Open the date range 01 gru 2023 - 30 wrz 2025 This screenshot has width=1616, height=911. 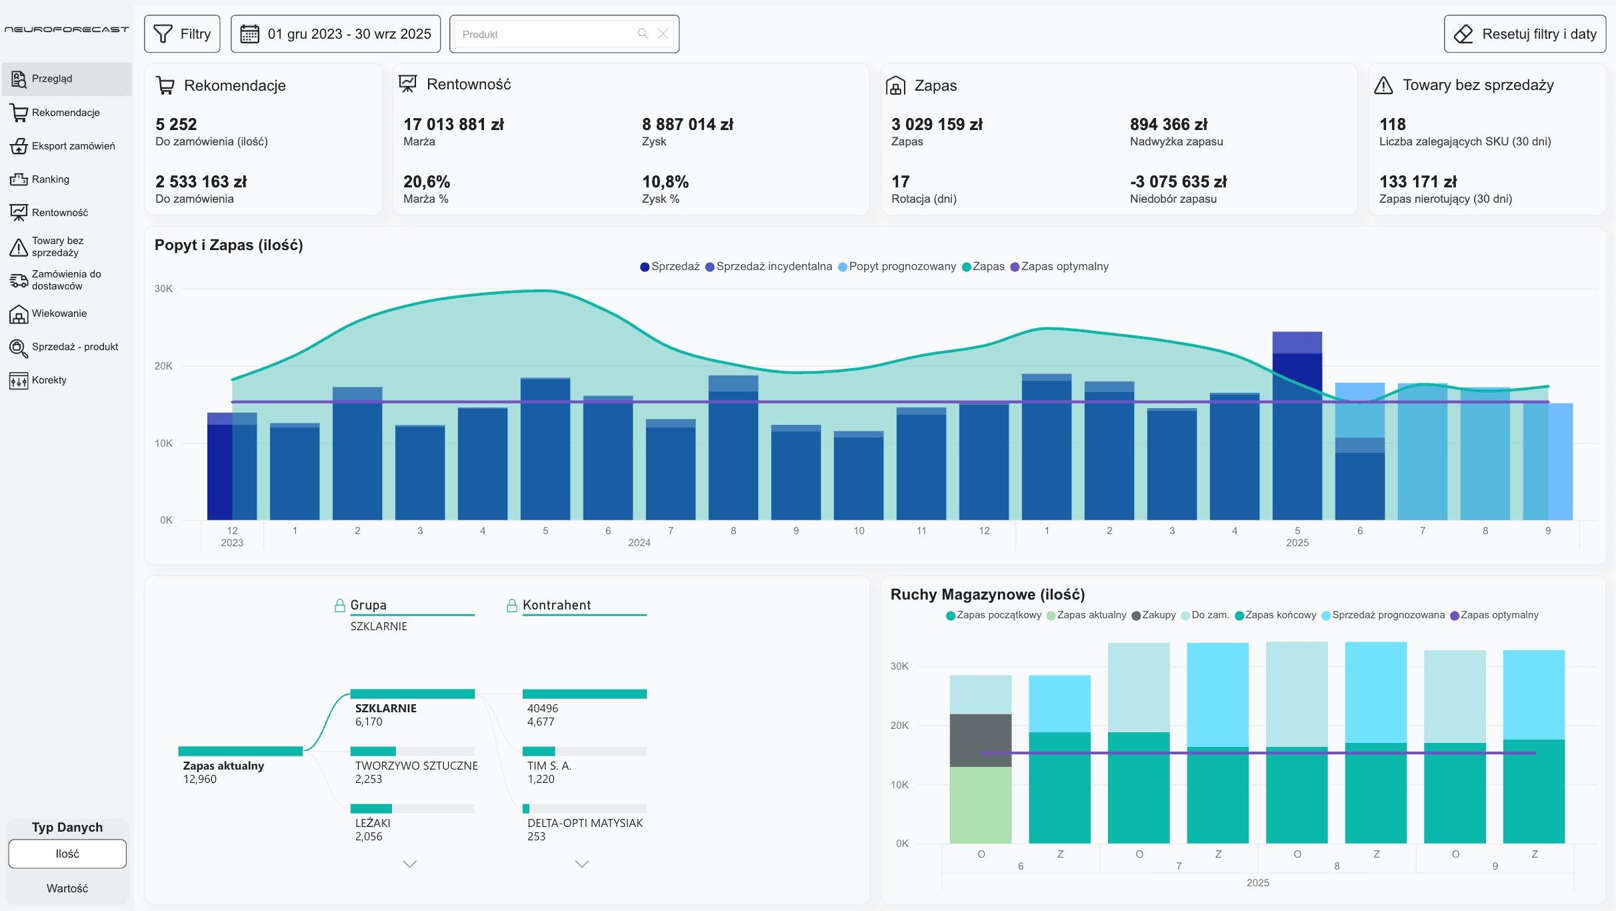click(335, 34)
